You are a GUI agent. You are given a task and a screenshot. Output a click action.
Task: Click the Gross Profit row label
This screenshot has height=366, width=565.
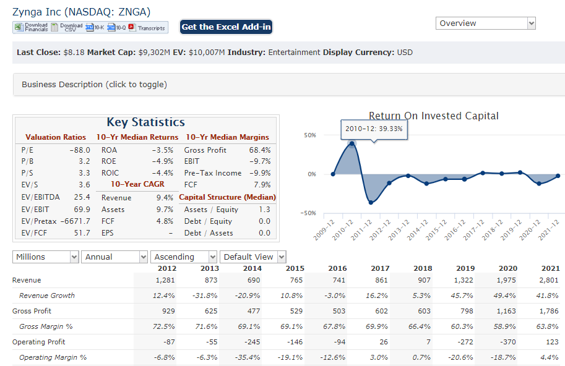point(32,312)
